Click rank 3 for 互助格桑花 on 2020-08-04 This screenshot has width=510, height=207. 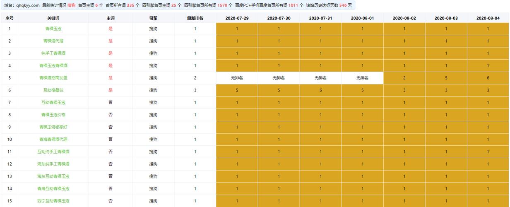pyautogui.click(x=488, y=90)
